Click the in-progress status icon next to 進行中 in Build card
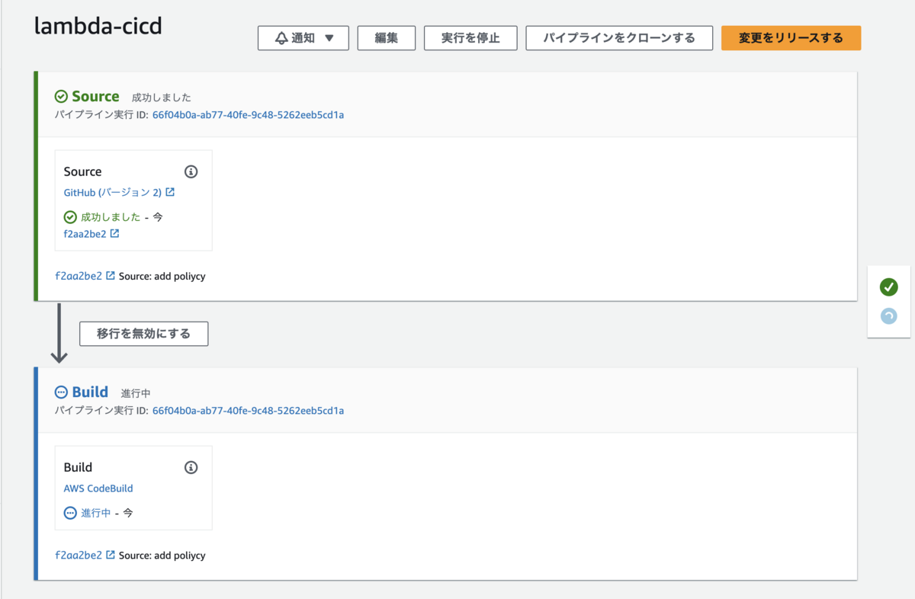 click(70, 513)
